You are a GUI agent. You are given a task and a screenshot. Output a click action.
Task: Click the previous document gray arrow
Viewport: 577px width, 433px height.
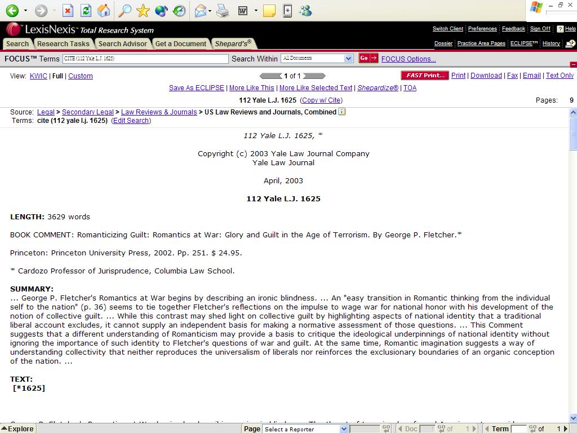pyautogui.click(x=271, y=76)
